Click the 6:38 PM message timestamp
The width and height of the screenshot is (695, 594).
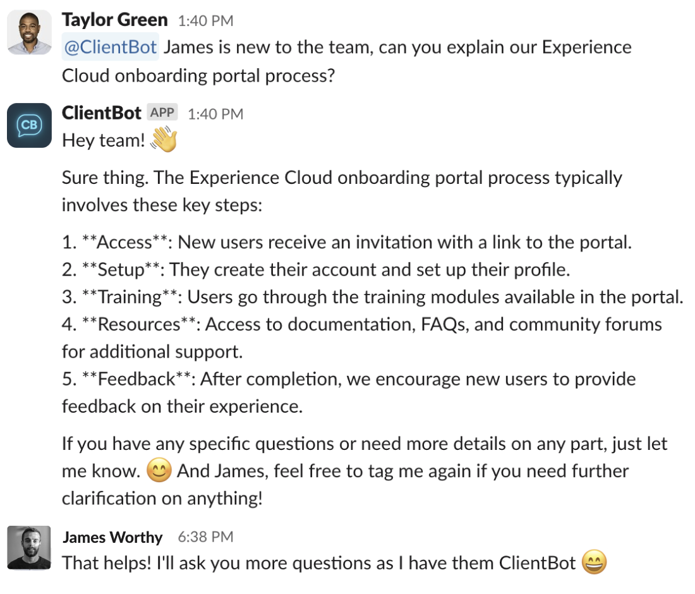click(x=205, y=538)
